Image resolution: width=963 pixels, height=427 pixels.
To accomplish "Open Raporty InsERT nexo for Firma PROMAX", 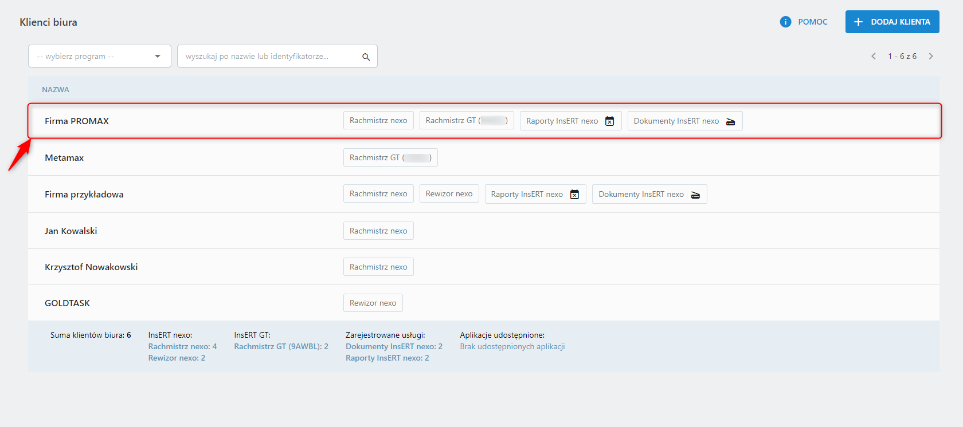I will (x=571, y=121).
